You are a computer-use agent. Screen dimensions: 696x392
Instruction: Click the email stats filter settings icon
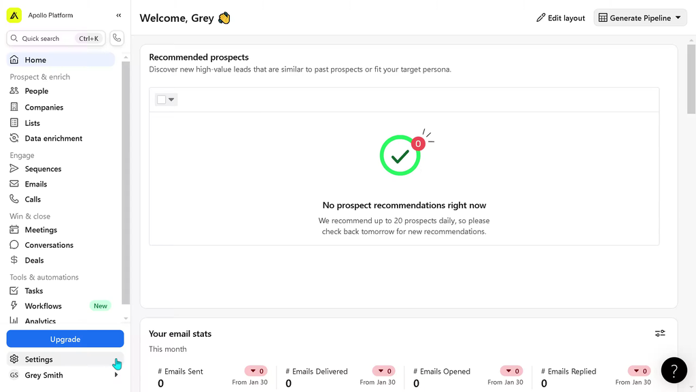660,333
